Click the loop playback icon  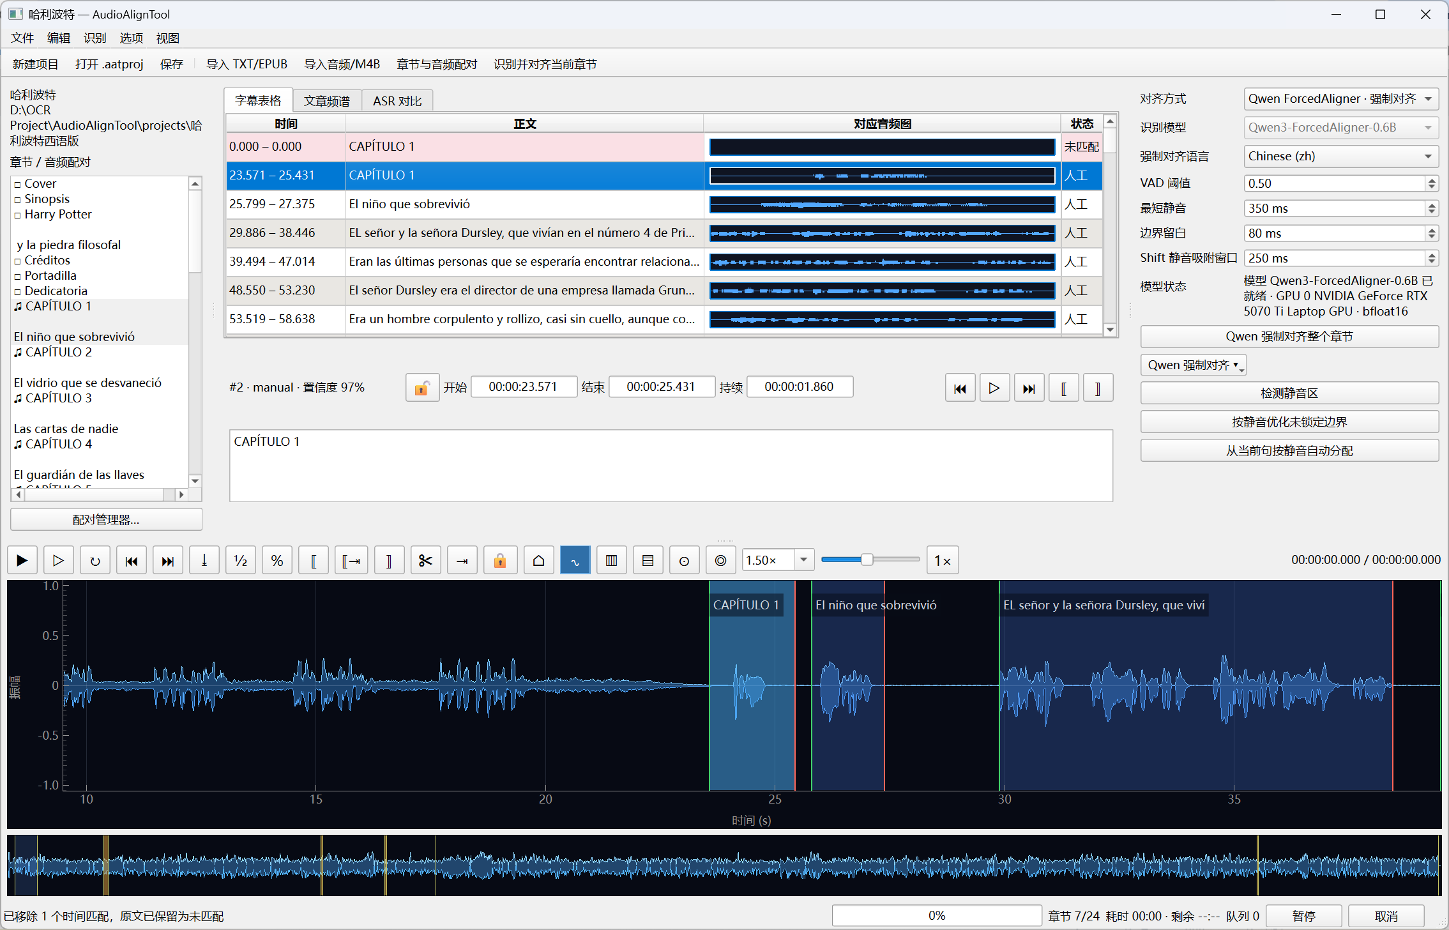point(95,560)
